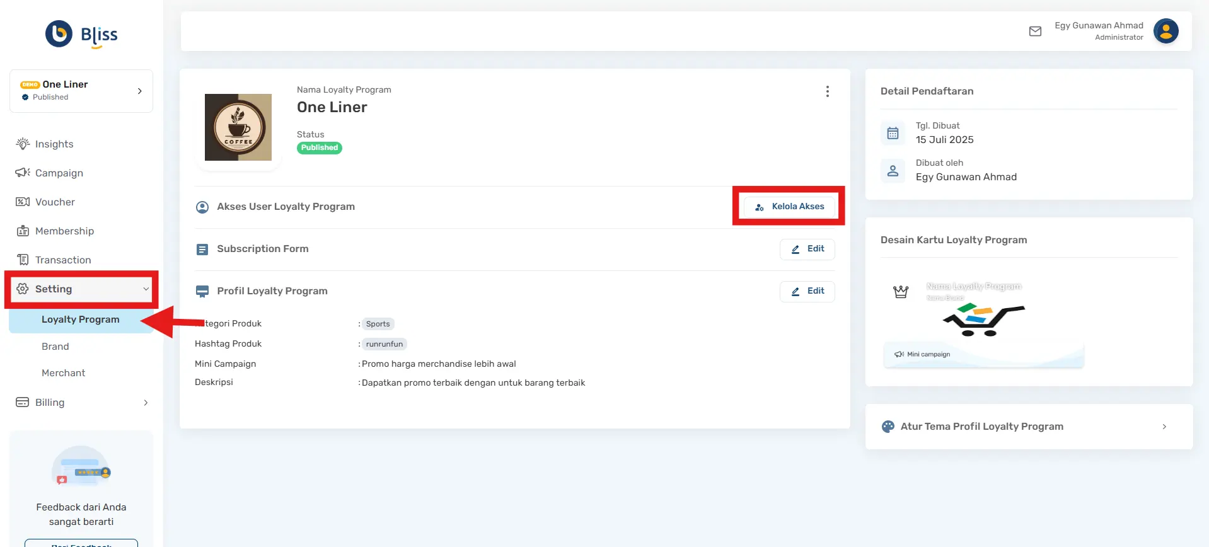Click the mail envelope icon in header
1209x547 pixels.
1035,32
